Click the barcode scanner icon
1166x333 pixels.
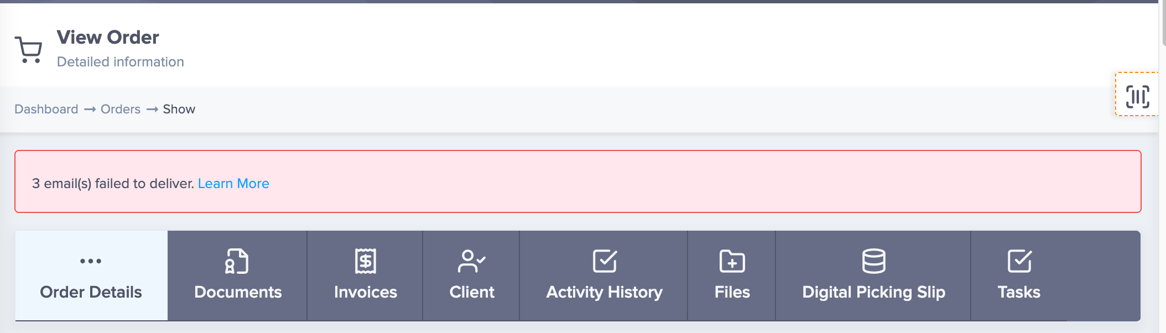click(1138, 97)
